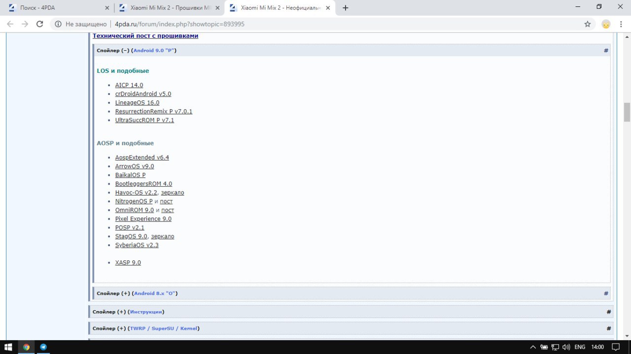Open the XASP 9.0 link
This screenshot has height=354, width=631.
(128, 262)
